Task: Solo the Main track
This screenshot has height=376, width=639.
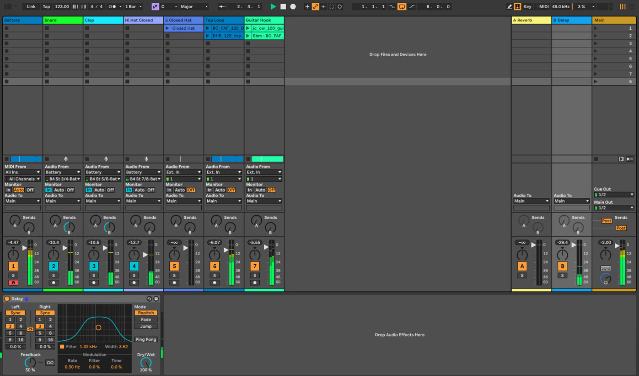Action: (x=605, y=268)
